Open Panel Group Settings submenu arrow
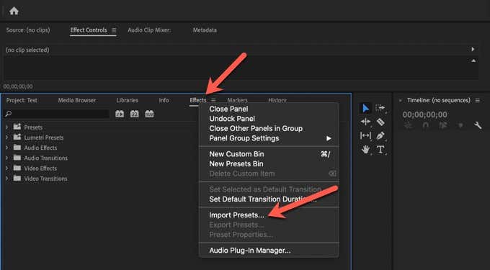The width and height of the screenshot is (490, 270). (x=329, y=138)
